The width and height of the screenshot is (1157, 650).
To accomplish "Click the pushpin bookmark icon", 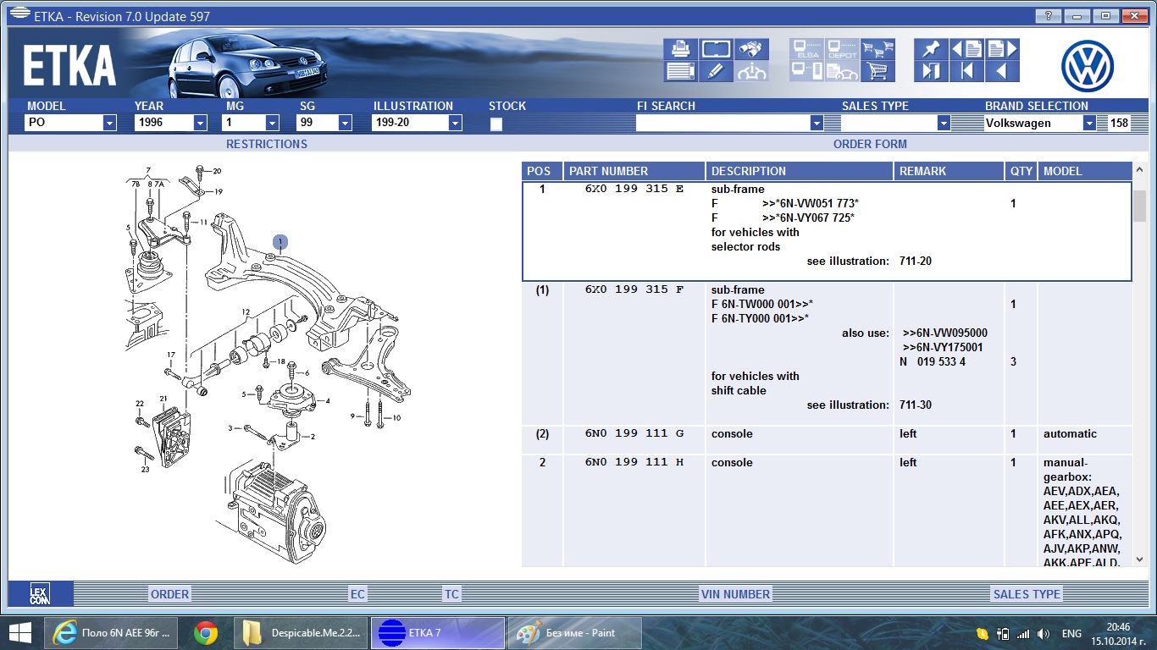I will [931, 49].
